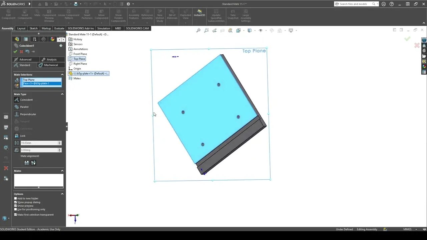Open the Options gear dropdown arrow
Image resolution: width=427 pixels, height=240 pixels.
[x=133, y=4]
